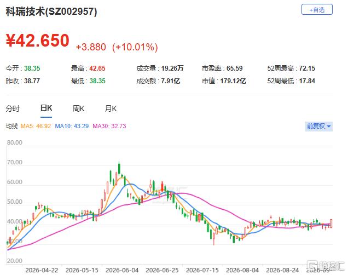This screenshot has height=275, width=348.
Task: Expand the 前复权 adjustment dropdown
Action: [x=318, y=126]
